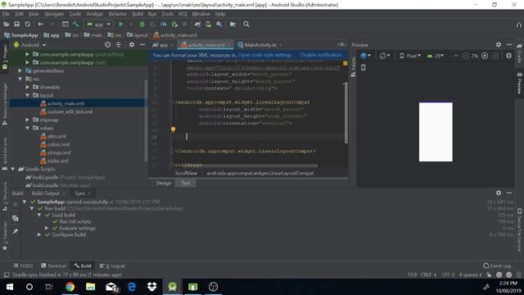The image size is (524, 295).
Task: Click the Project panel locate target icon
Action: [107, 44]
